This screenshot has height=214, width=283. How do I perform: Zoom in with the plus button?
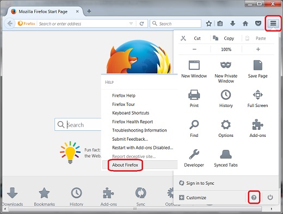[x=258, y=49]
